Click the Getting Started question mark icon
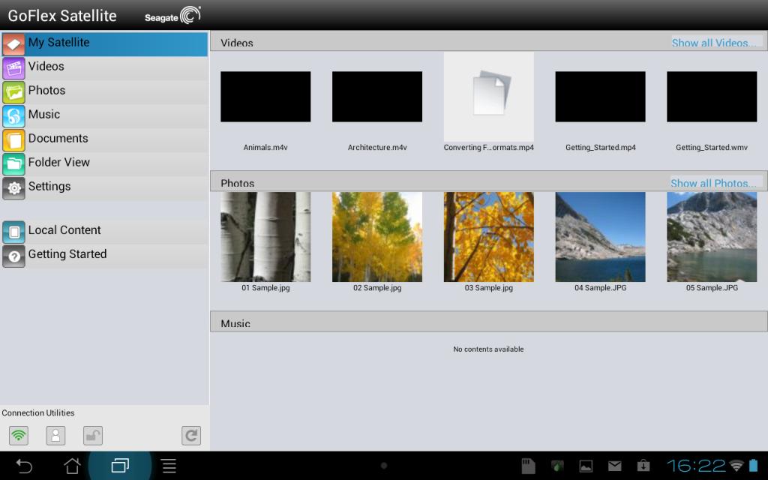The height and width of the screenshot is (480, 768). [13, 256]
